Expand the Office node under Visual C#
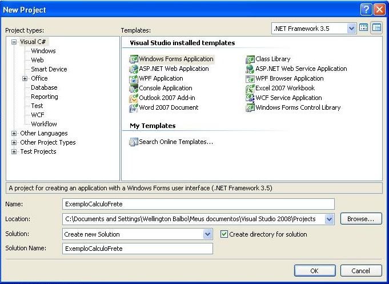 point(25,78)
